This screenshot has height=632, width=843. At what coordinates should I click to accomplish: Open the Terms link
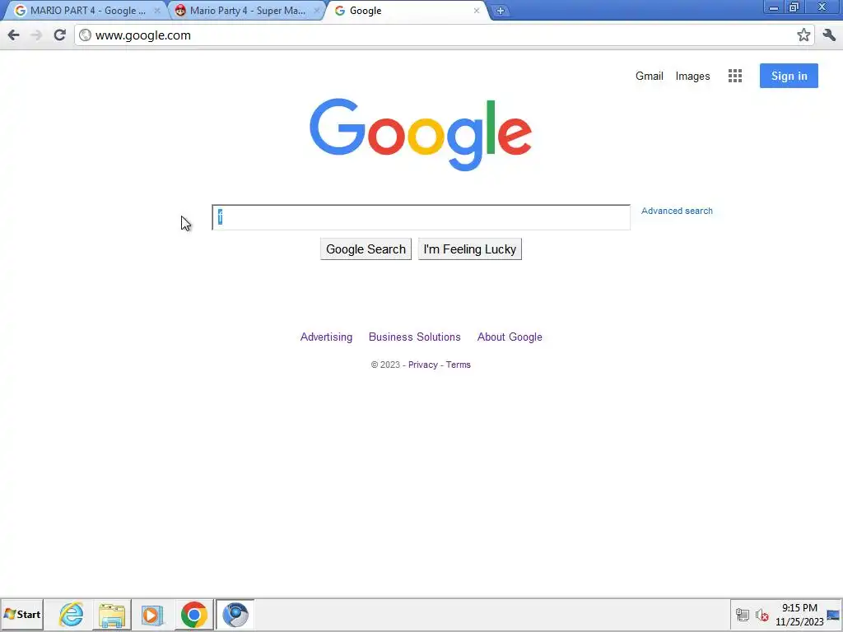(458, 365)
